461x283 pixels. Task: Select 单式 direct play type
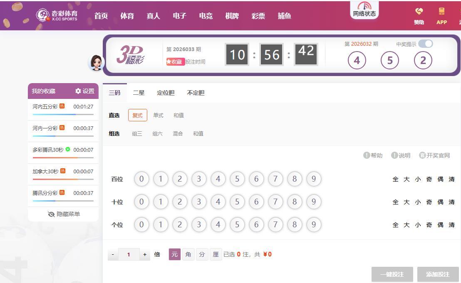[x=158, y=116]
